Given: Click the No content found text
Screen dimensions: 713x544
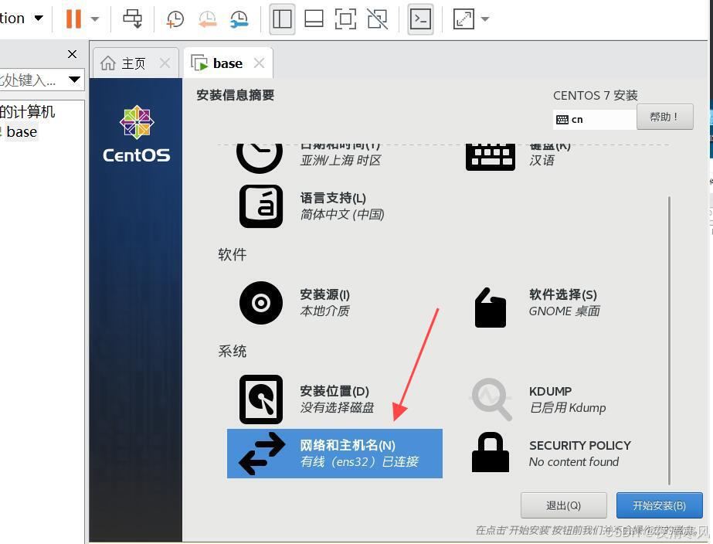Looking at the screenshot, I should (x=574, y=462).
